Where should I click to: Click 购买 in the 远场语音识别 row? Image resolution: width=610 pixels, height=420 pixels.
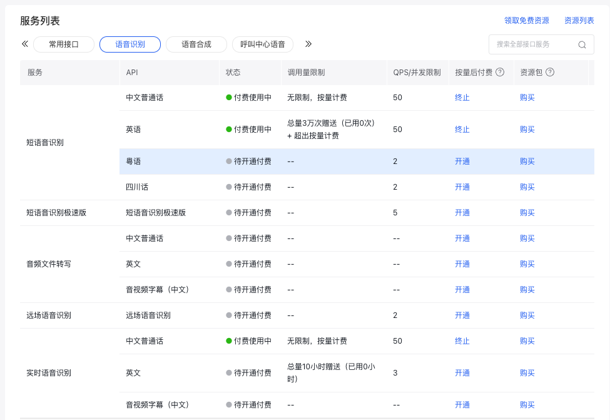click(x=527, y=315)
